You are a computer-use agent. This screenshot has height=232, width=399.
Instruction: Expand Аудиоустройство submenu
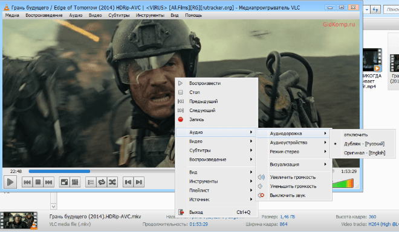[294, 142]
